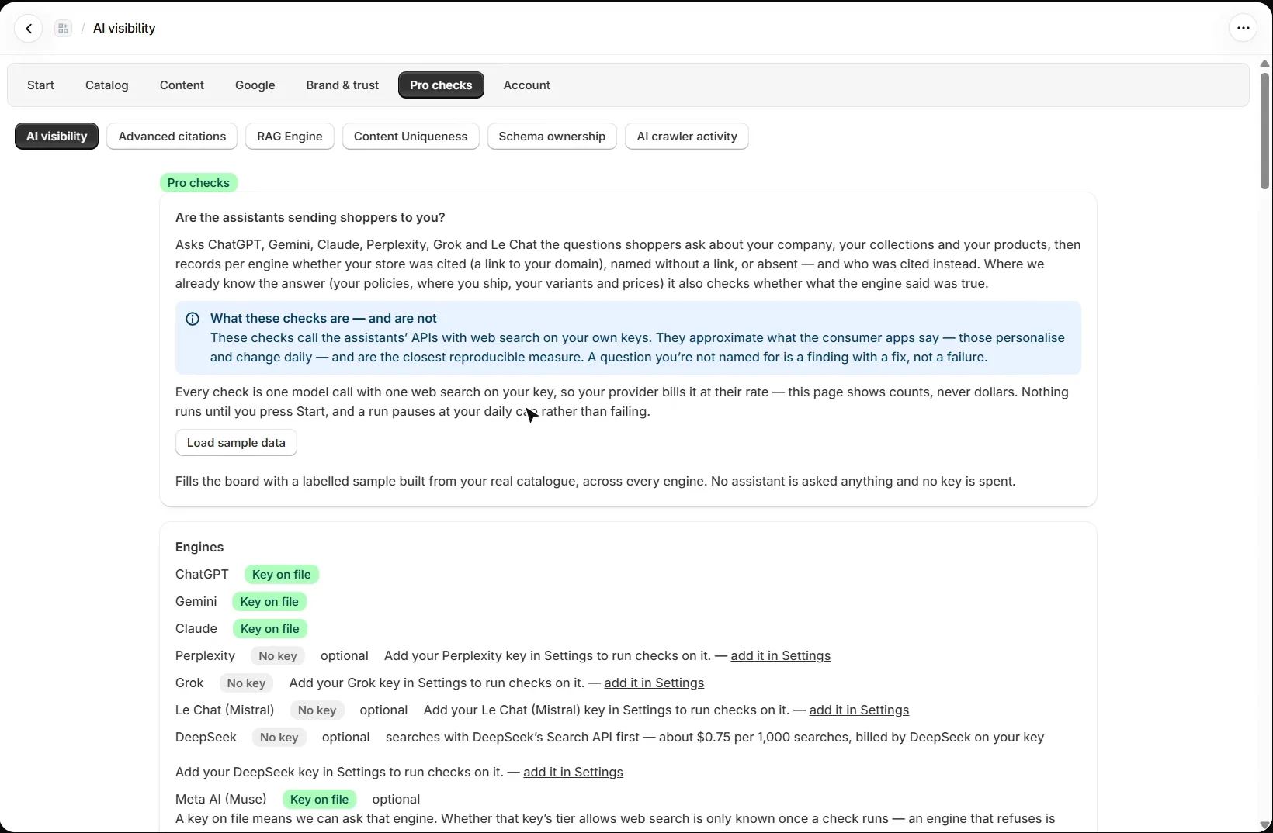Click the vertical scrollbar thumb
Image resolution: width=1273 pixels, height=833 pixels.
coord(1264,130)
